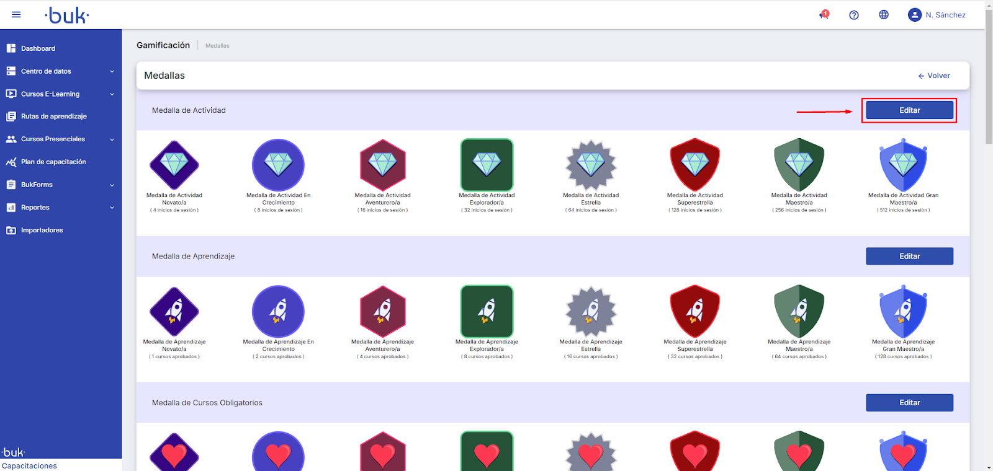Select the Rutas de aprendizaje icon
The width and height of the screenshot is (993, 471).
click(x=11, y=117)
